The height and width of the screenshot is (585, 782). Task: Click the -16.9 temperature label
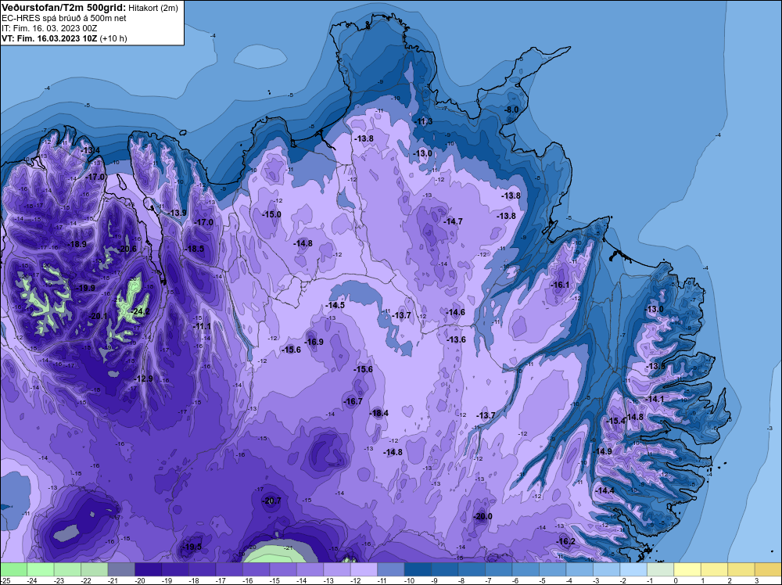[x=314, y=342]
